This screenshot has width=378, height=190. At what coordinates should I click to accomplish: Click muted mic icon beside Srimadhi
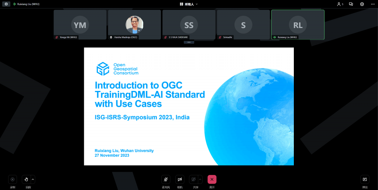tap(220, 37)
